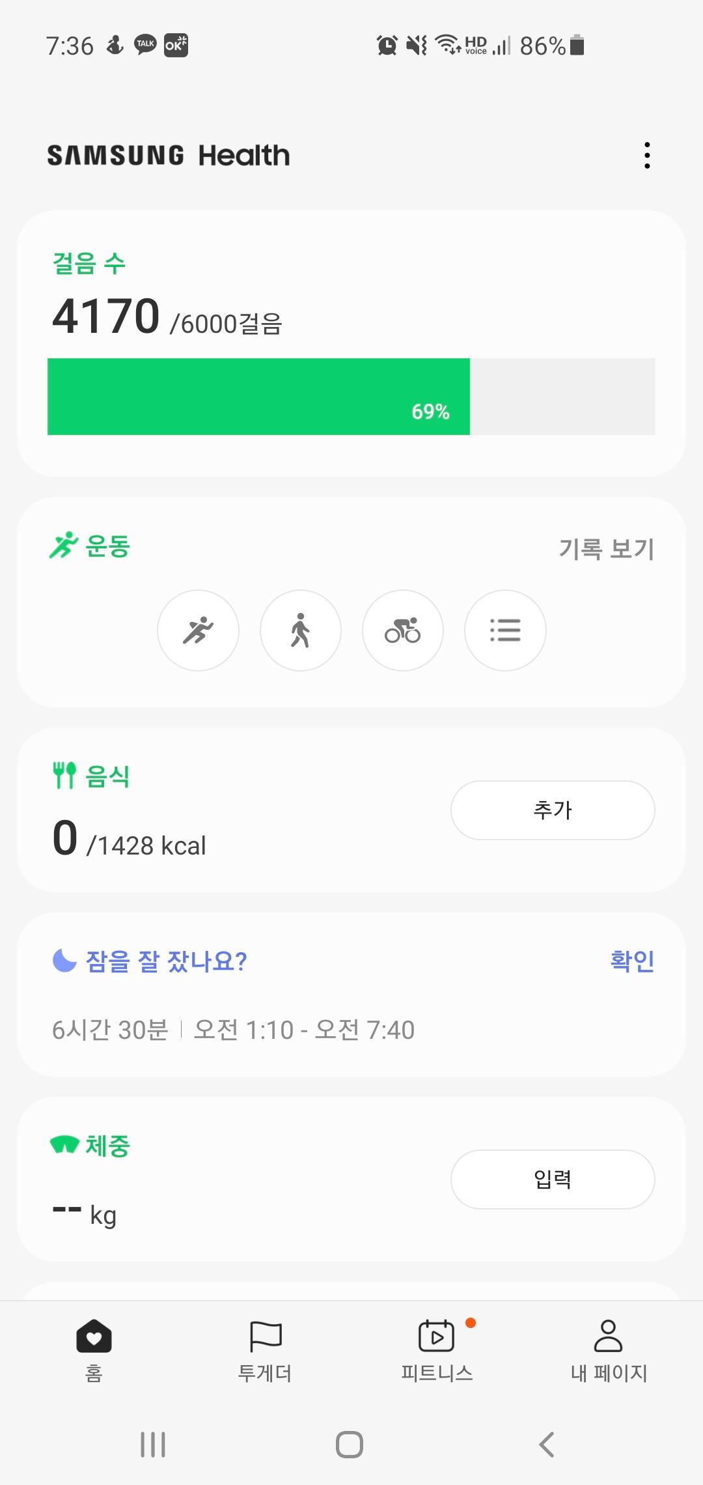
Task: Start a walking workout
Action: click(x=300, y=630)
